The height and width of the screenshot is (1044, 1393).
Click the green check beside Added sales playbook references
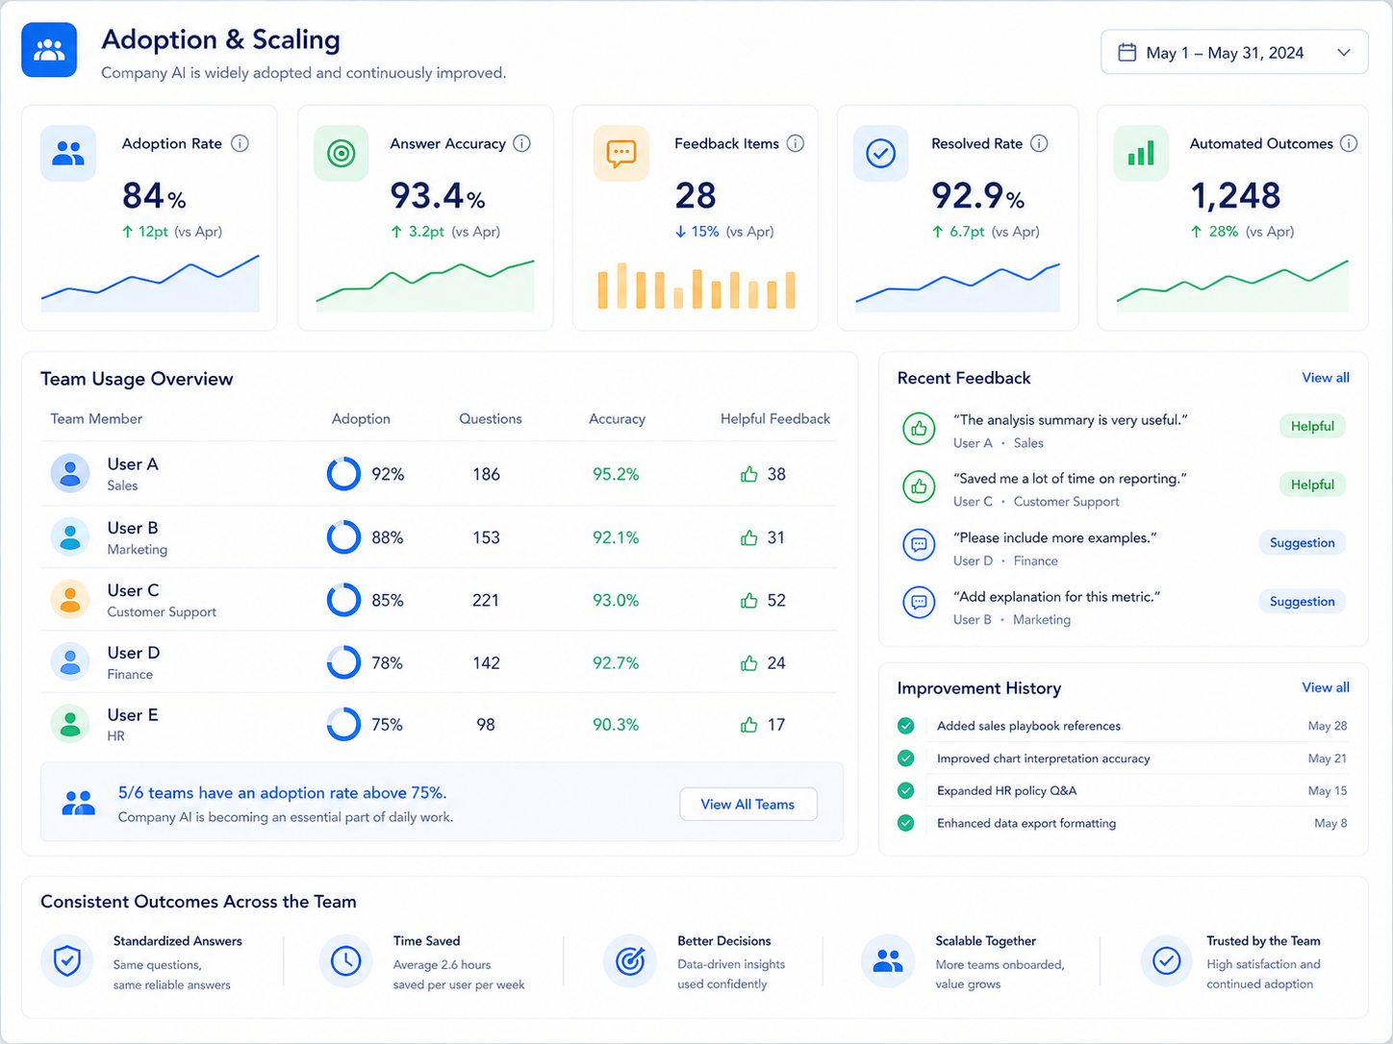(905, 726)
